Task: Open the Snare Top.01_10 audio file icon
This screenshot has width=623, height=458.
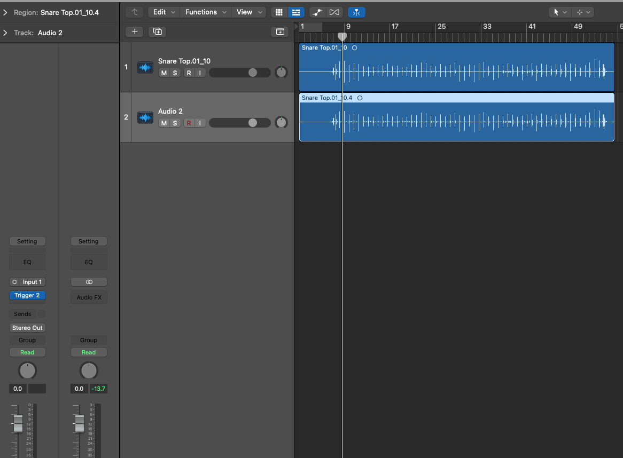Action: (x=145, y=67)
